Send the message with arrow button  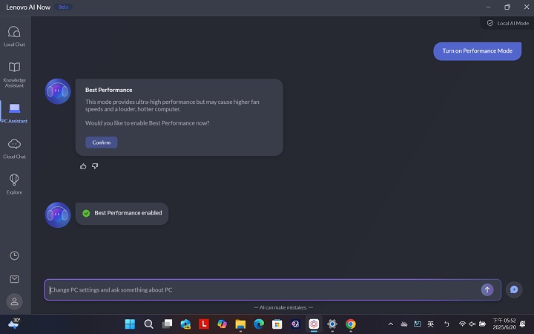[x=487, y=289]
